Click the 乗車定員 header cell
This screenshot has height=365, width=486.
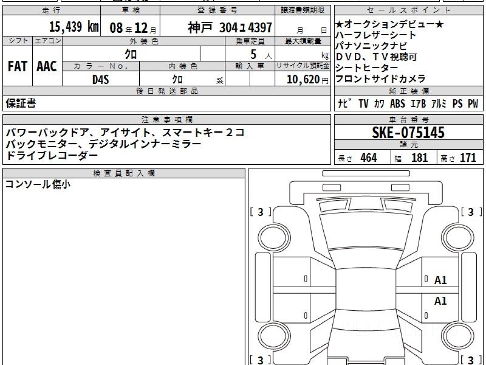250,41
